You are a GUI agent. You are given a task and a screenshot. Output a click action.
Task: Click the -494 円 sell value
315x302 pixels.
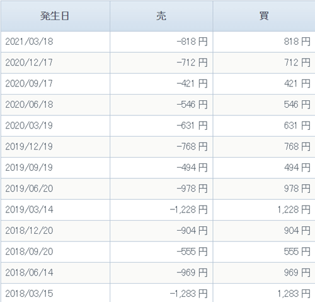[192, 168]
